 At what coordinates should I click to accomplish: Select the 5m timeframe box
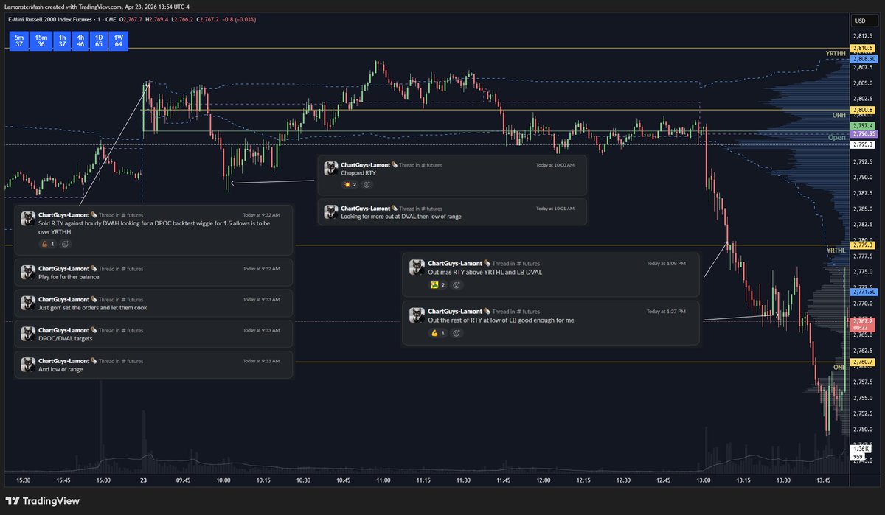tap(19, 41)
